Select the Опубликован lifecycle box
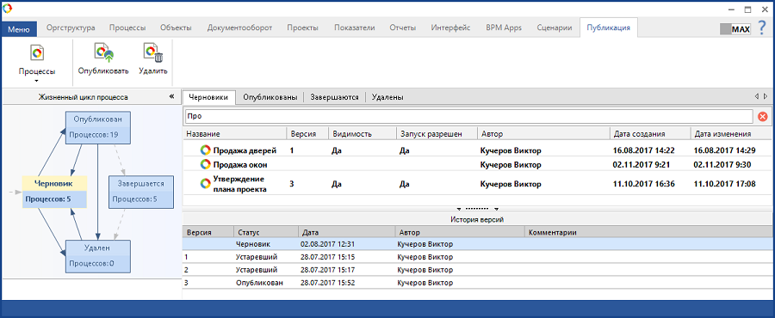The height and width of the screenshot is (318, 775). [x=98, y=128]
